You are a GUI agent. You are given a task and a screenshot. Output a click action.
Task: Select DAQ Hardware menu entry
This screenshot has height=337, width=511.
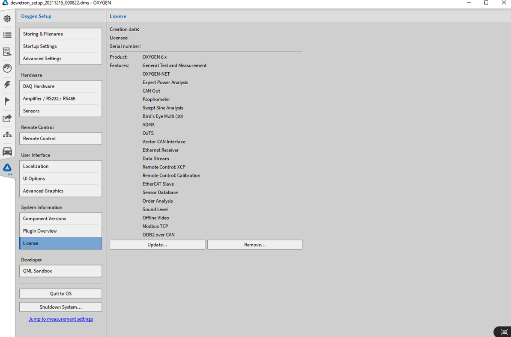[60, 86]
